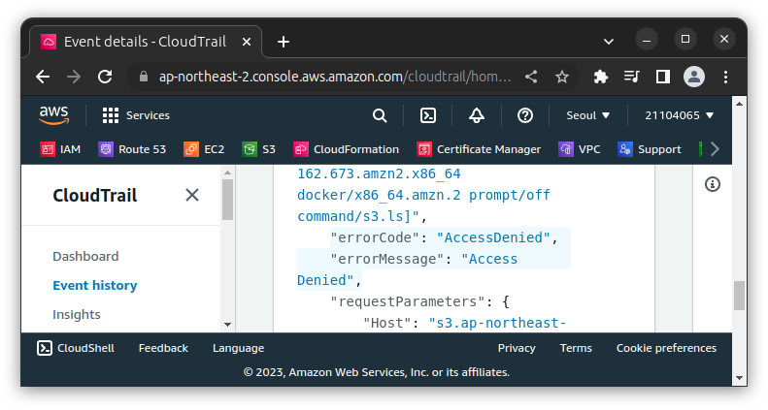Open CloudFormation favorite shortcut
The height and width of the screenshot is (410, 768).
346,149
